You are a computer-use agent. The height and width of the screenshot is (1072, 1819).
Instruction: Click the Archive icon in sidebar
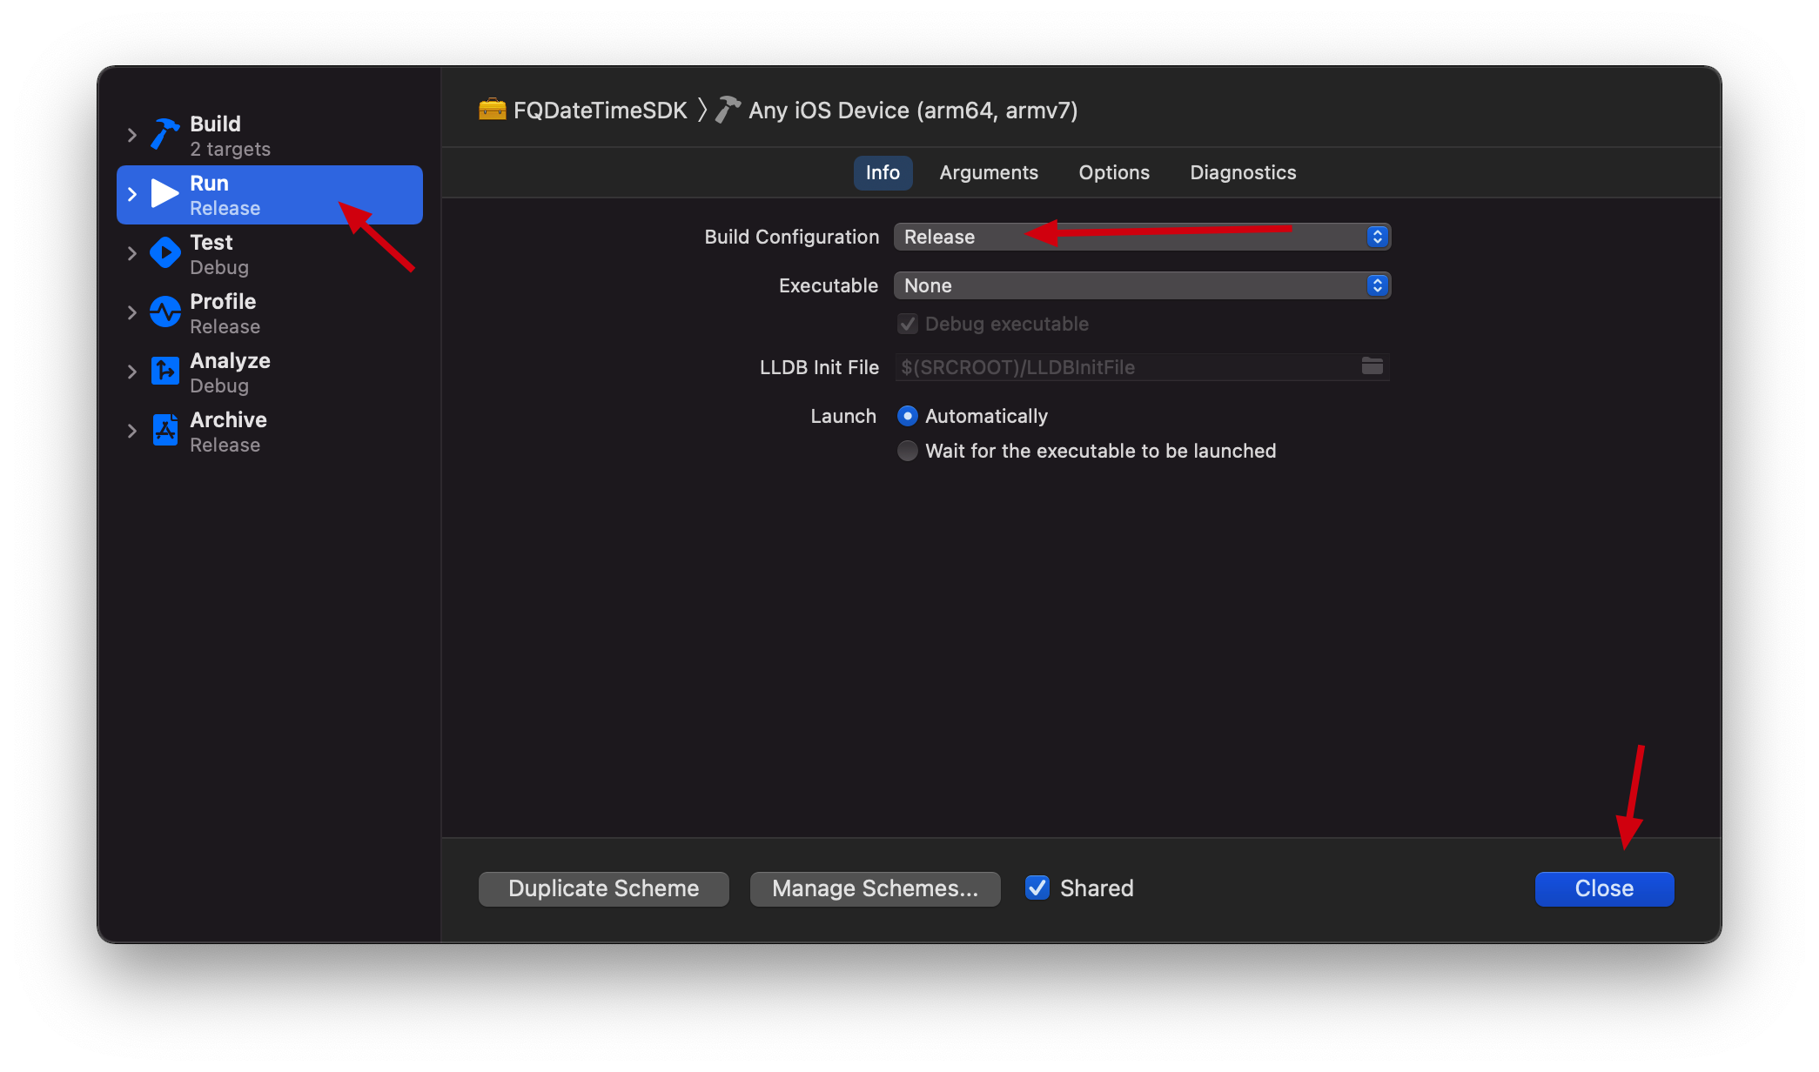[x=164, y=431]
